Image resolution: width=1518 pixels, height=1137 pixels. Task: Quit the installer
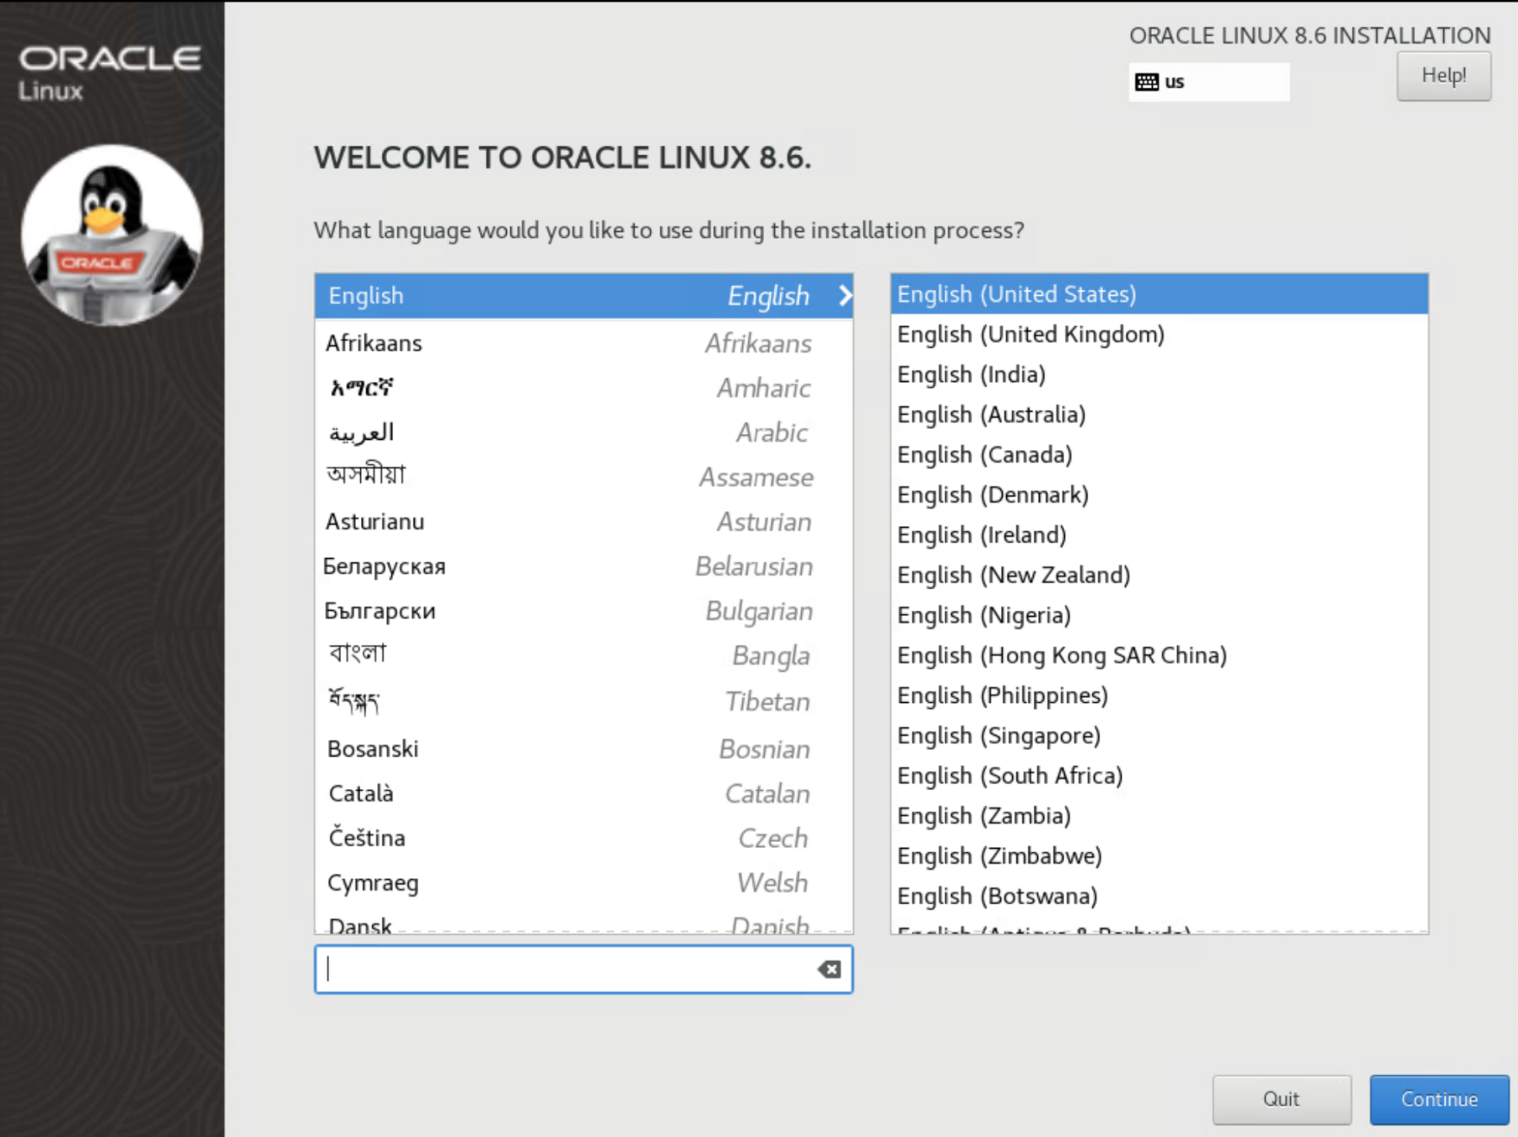pos(1281,1099)
